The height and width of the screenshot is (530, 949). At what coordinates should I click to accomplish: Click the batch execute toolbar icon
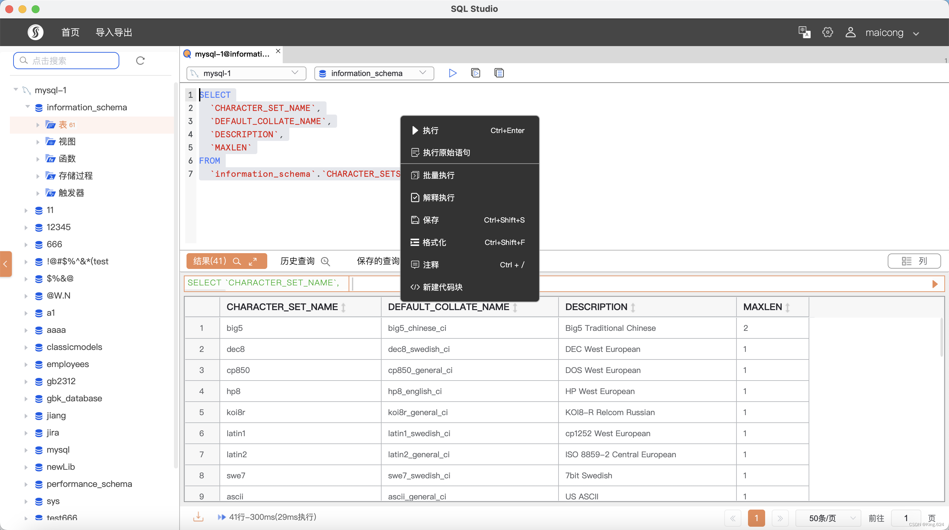pyautogui.click(x=475, y=73)
